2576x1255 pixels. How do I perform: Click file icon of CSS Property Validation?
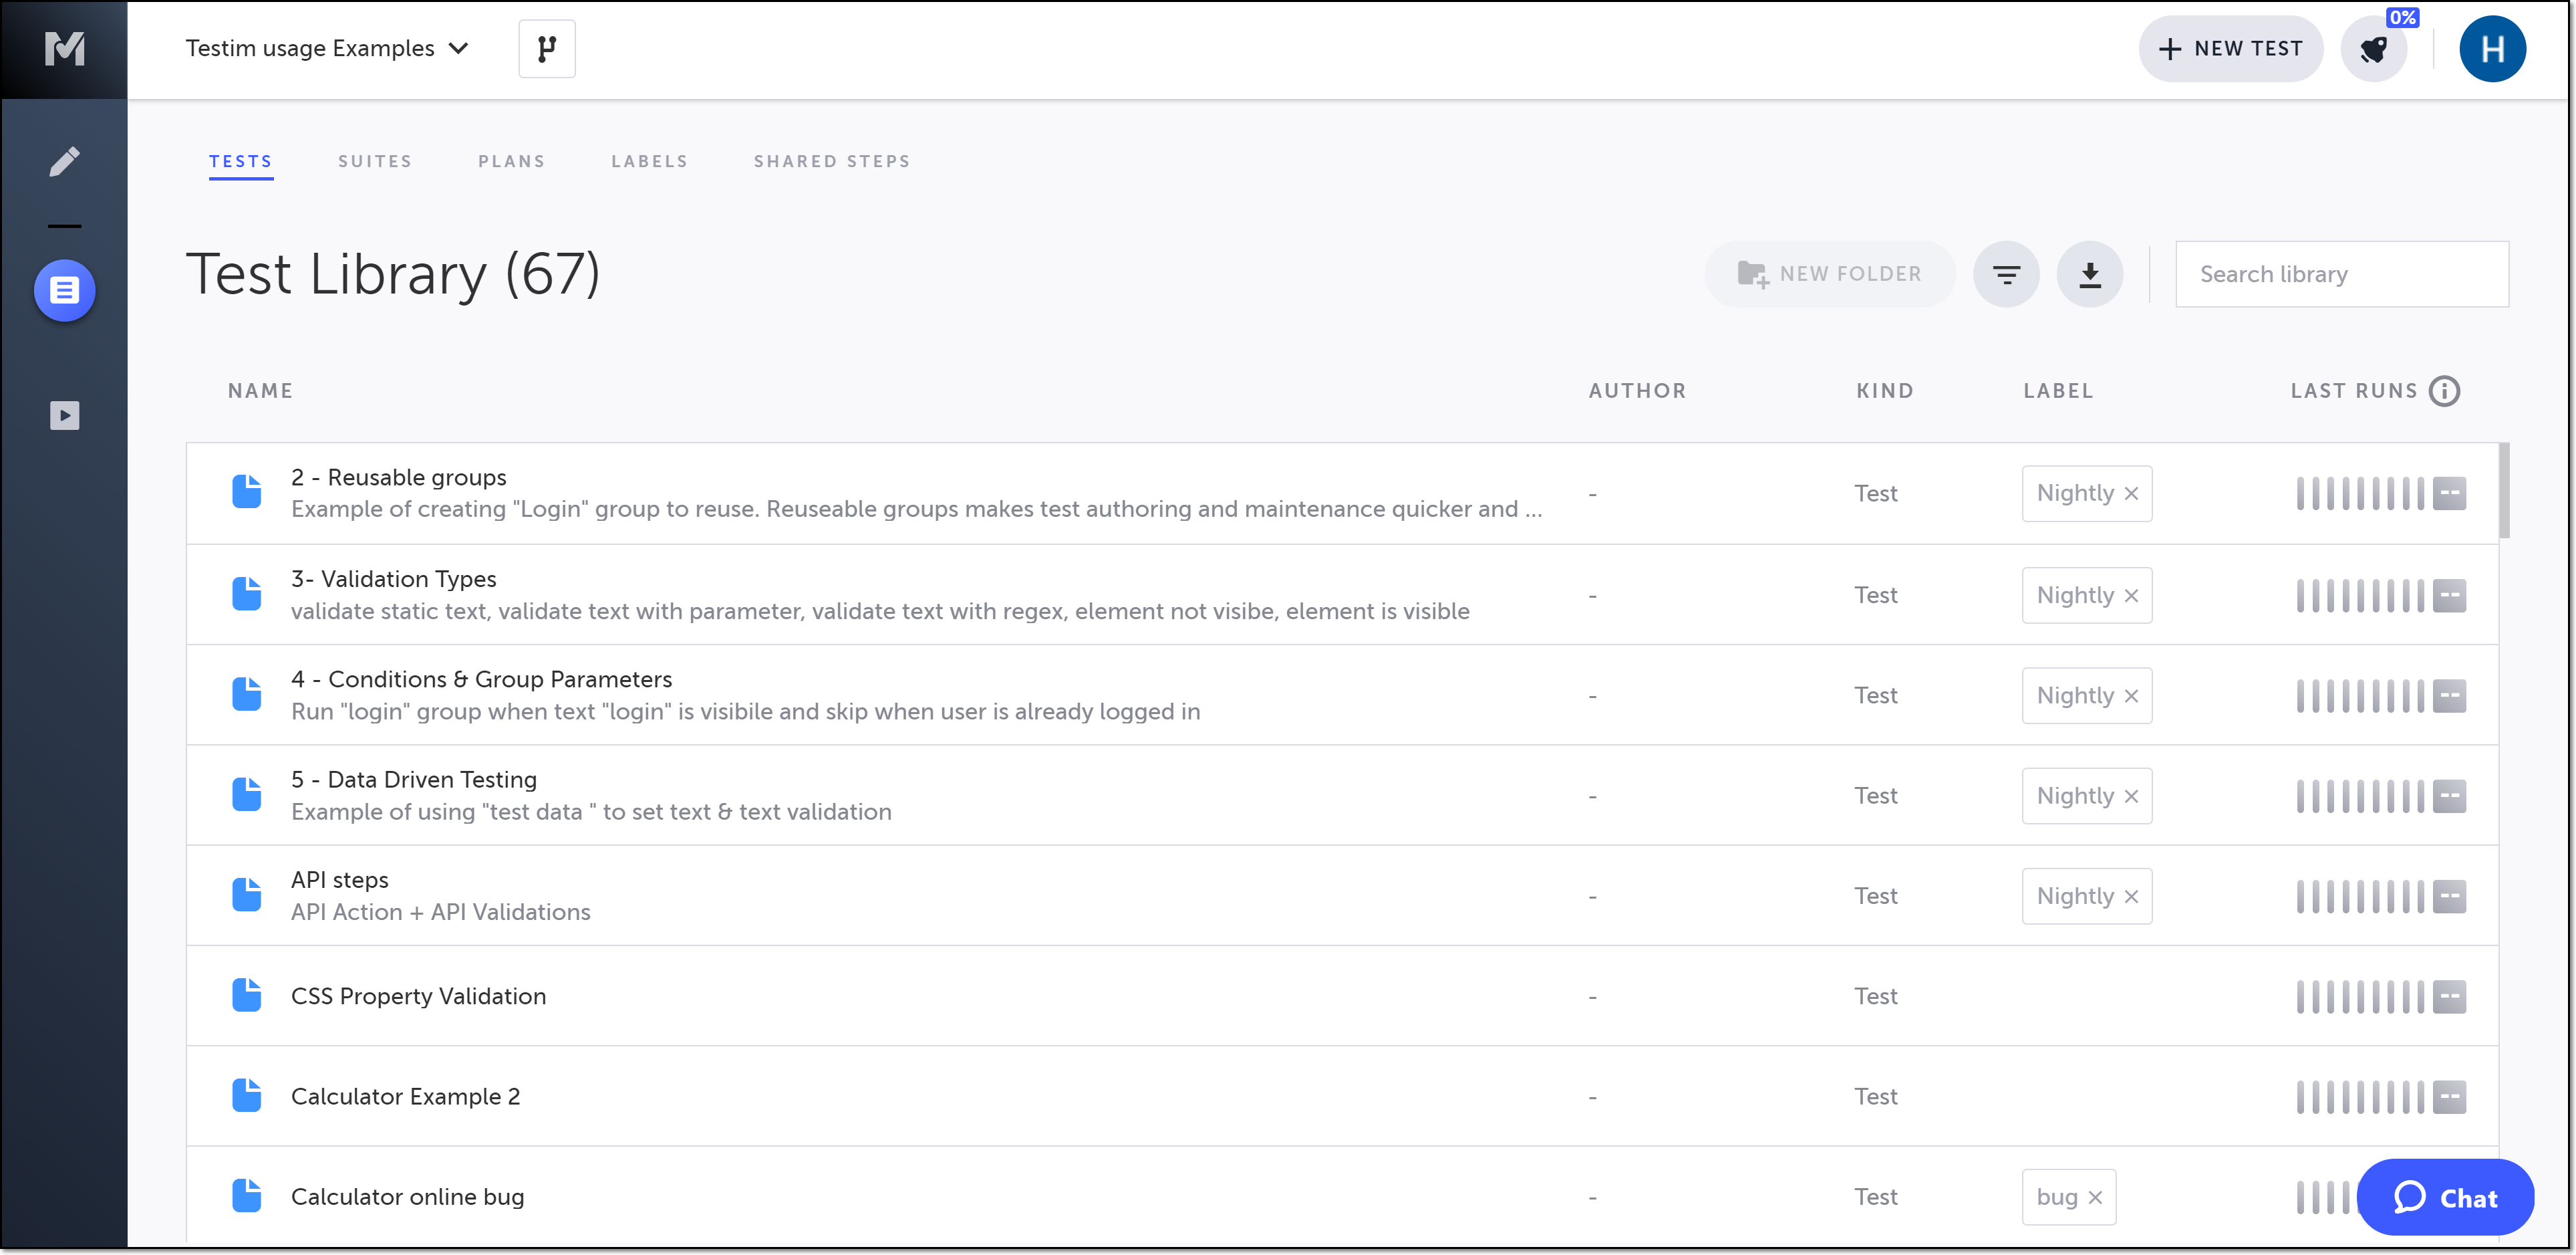click(x=247, y=996)
